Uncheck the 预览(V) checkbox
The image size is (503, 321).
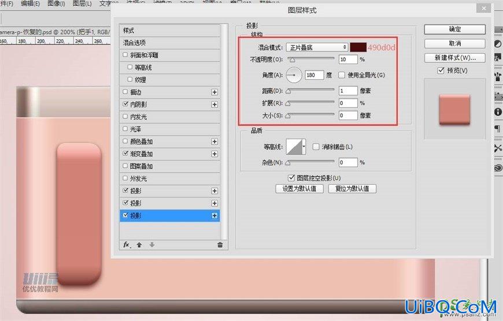[x=441, y=70]
